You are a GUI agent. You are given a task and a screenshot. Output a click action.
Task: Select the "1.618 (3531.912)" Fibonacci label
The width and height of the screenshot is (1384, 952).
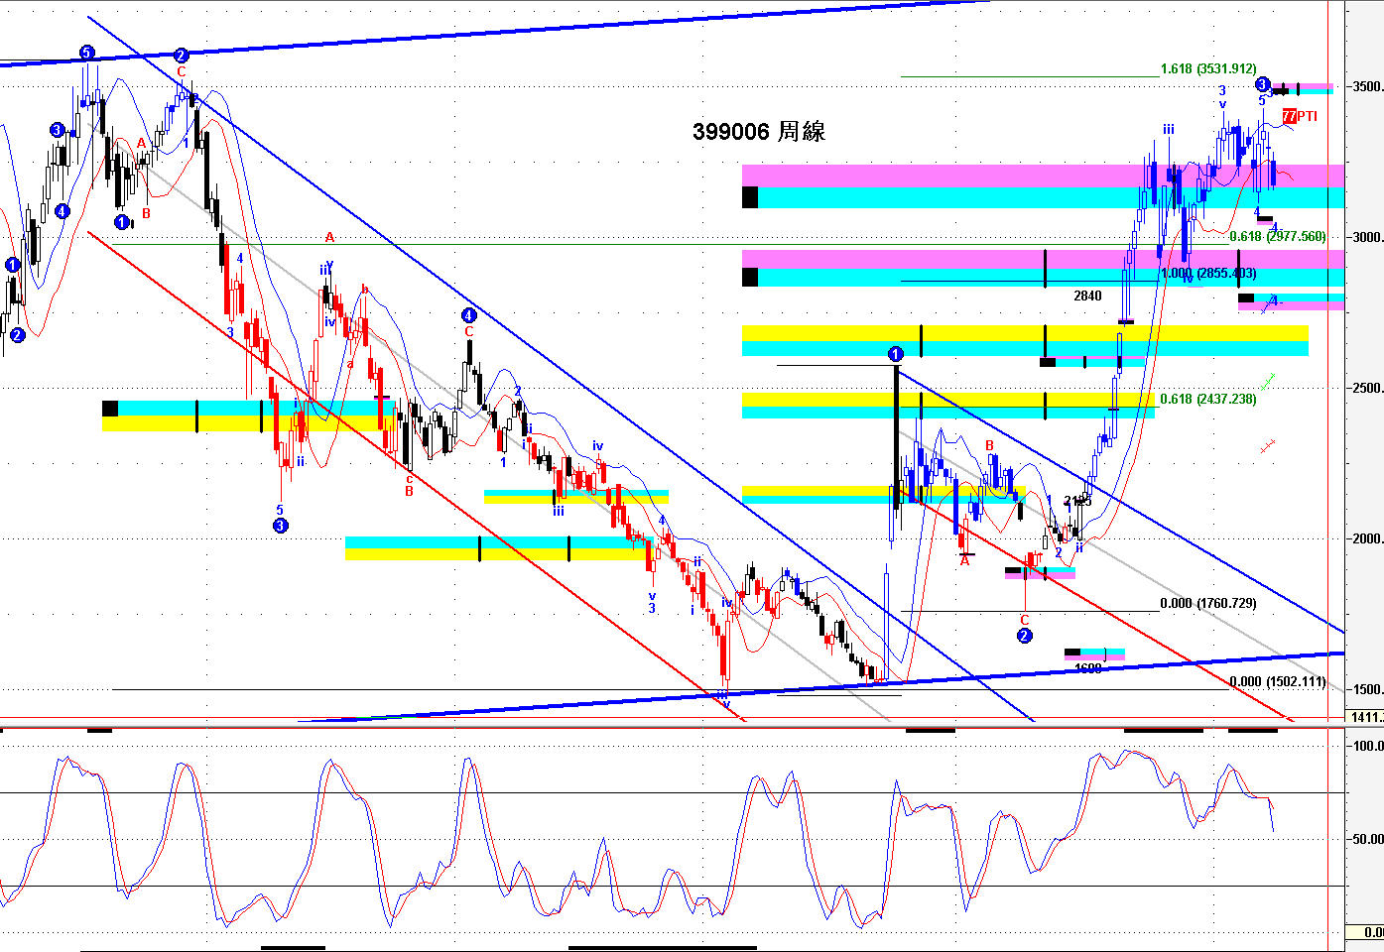coord(1208,69)
